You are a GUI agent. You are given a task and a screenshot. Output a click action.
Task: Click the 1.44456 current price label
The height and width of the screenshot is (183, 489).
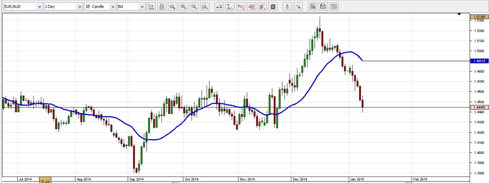[x=479, y=107]
